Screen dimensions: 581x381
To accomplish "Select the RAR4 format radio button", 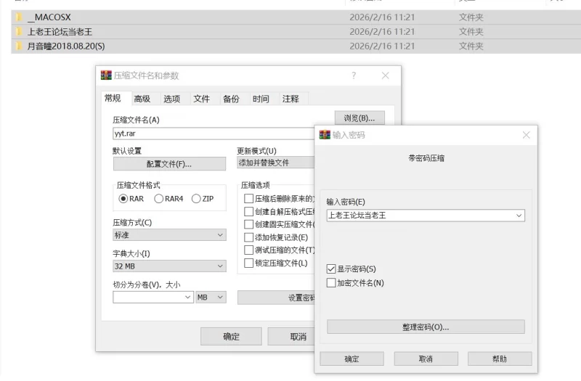I will click(x=158, y=199).
